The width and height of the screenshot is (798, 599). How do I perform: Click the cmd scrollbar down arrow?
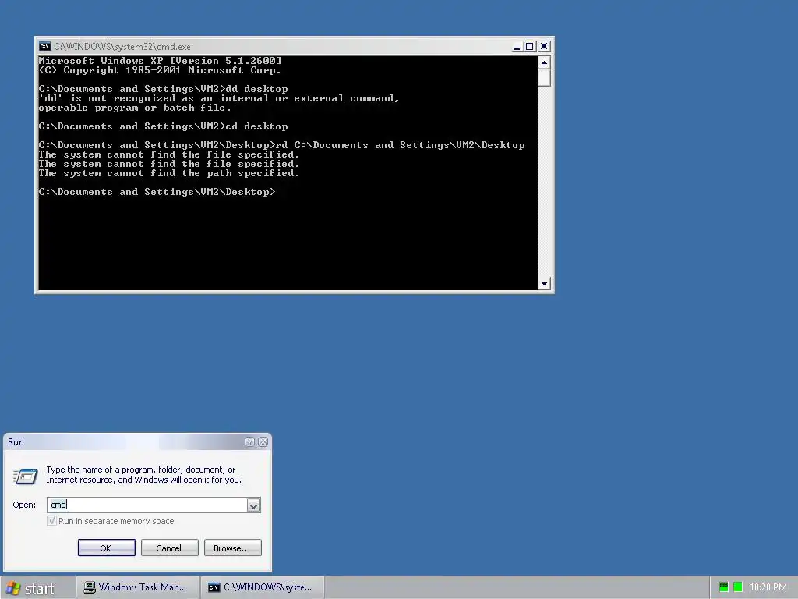[544, 284]
